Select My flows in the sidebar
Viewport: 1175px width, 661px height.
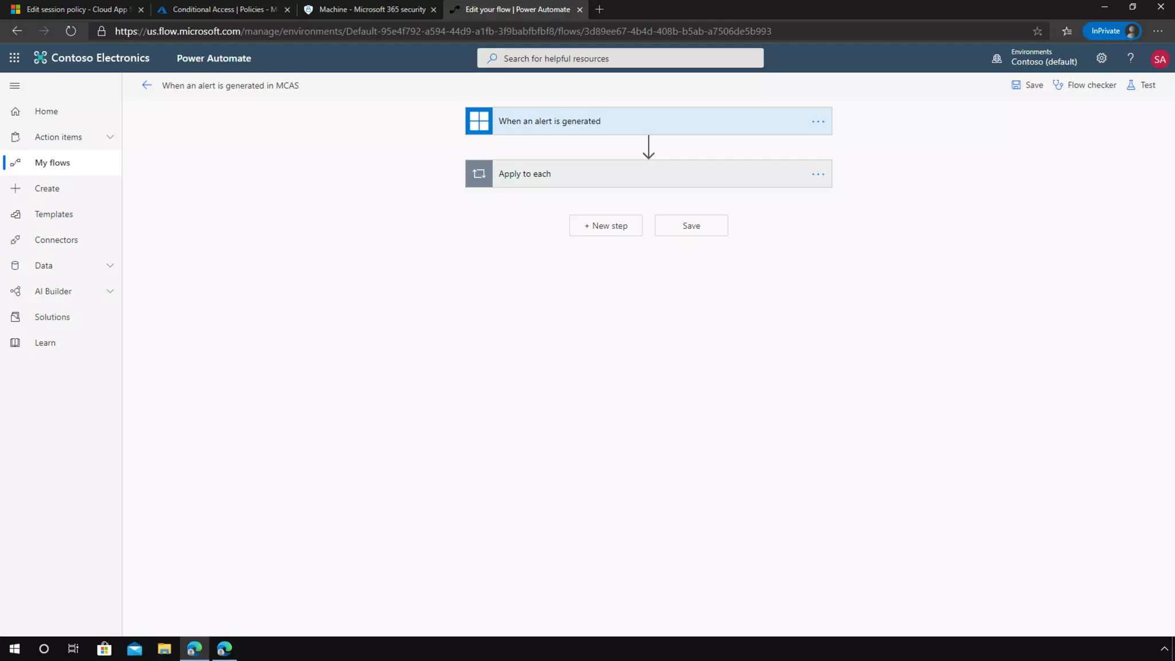point(61,163)
